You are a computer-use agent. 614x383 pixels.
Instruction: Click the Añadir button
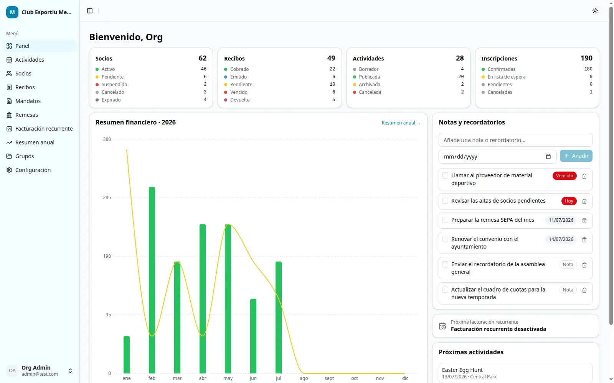coord(576,156)
